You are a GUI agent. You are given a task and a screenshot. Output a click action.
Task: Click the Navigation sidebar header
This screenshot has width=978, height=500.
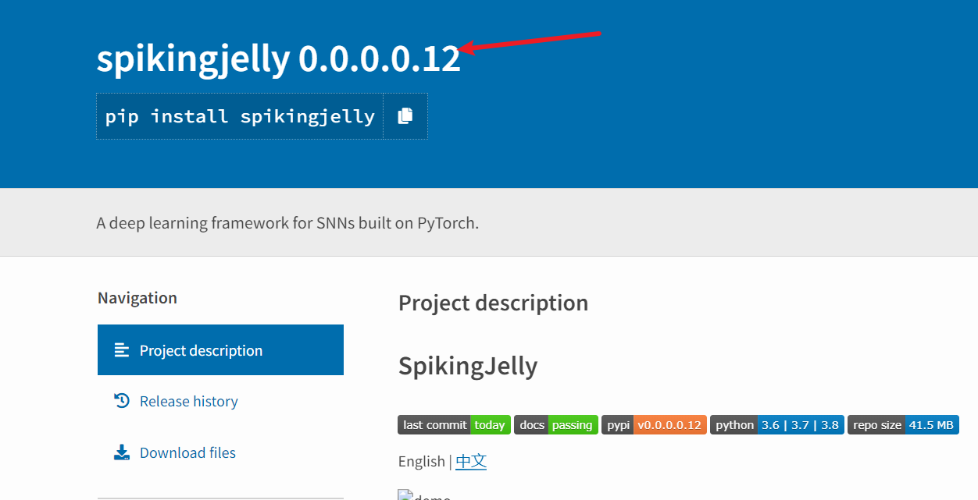(x=137, y=297)
